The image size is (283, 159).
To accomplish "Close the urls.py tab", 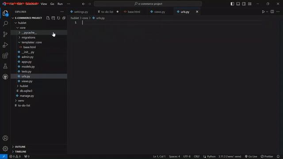I will (x=197, y=12).
